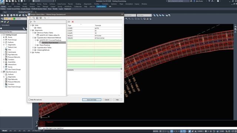Click the New file icon in Design Criteria Editor
This screenshot has width=237, height=133.
coord(30,18)
